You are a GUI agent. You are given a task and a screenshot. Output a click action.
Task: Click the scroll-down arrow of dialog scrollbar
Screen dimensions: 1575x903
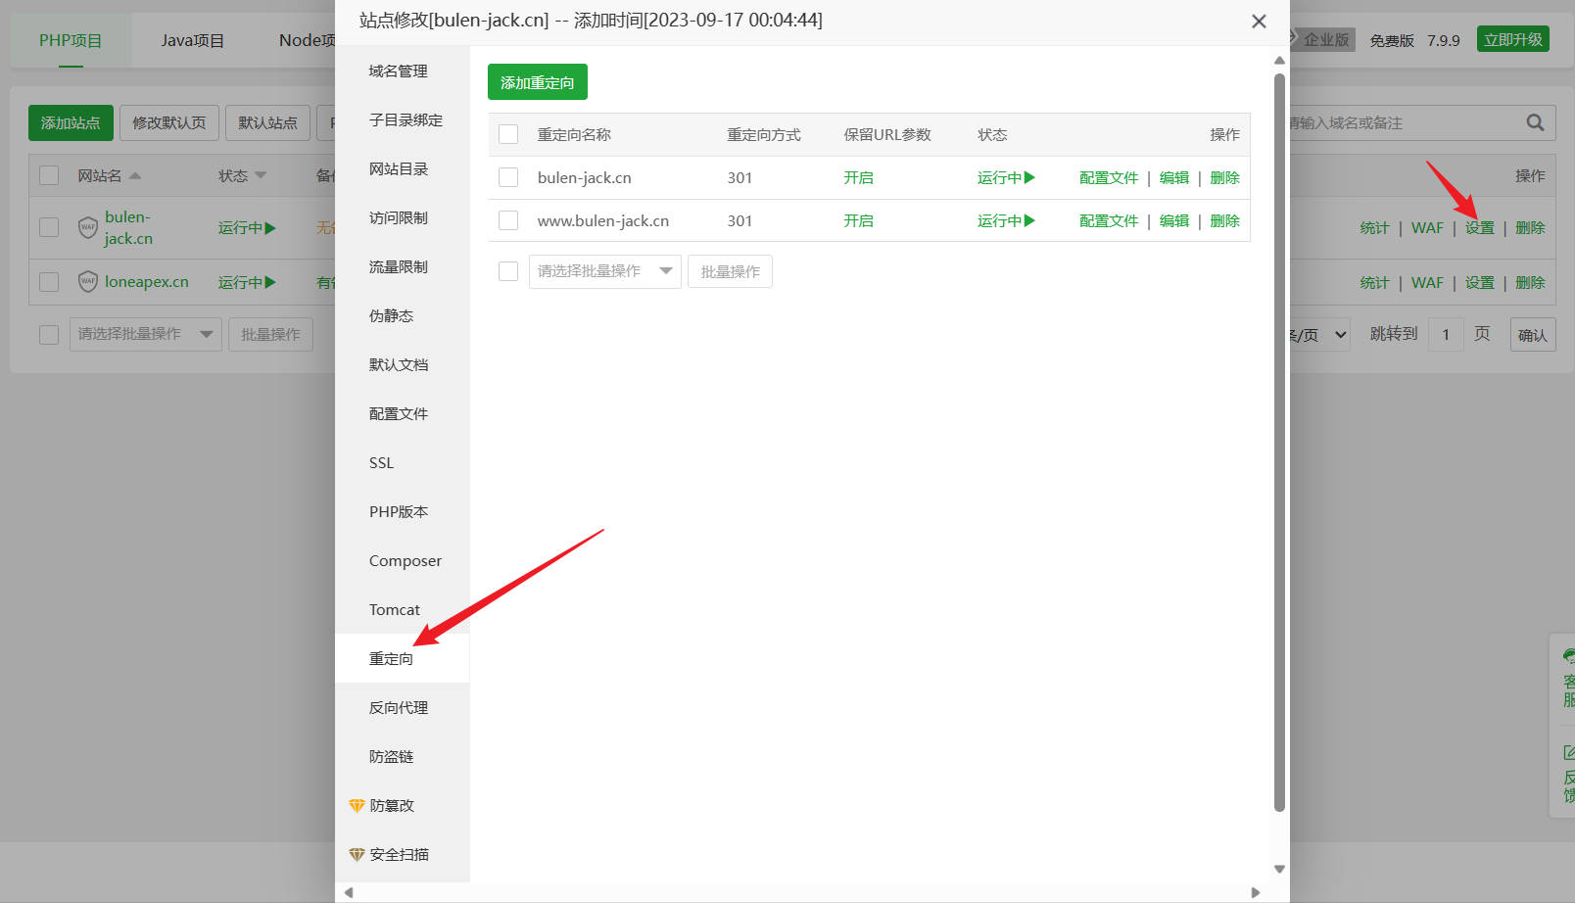click(1279, 869)
